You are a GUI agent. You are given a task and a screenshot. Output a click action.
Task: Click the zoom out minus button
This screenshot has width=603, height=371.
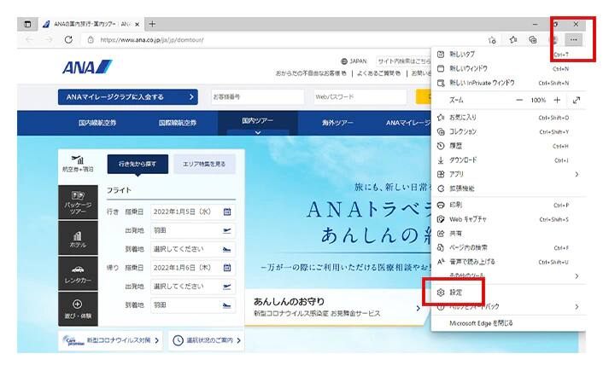[x=518, y=100]
